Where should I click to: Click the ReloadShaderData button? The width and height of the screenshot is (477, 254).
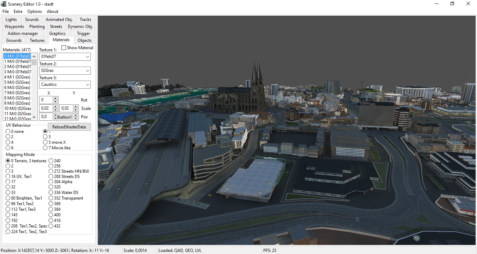click(x=69, y=127)
